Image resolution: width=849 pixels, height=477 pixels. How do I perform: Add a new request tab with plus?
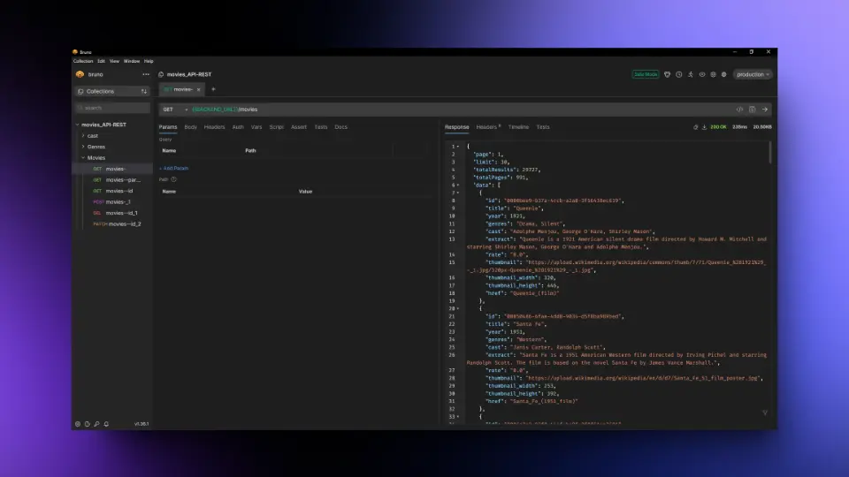tap(213, 89)
